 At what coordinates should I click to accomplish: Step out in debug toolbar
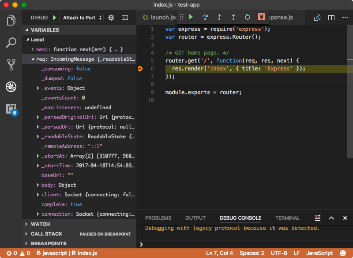tap(233, 17)
